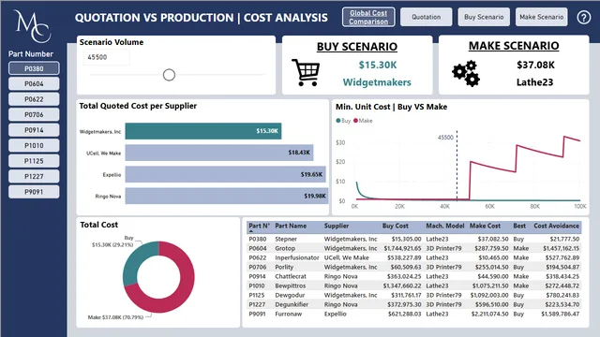Select part number P0914
Image resolution: width=600 pixels, height=337 pixels.
34,130
